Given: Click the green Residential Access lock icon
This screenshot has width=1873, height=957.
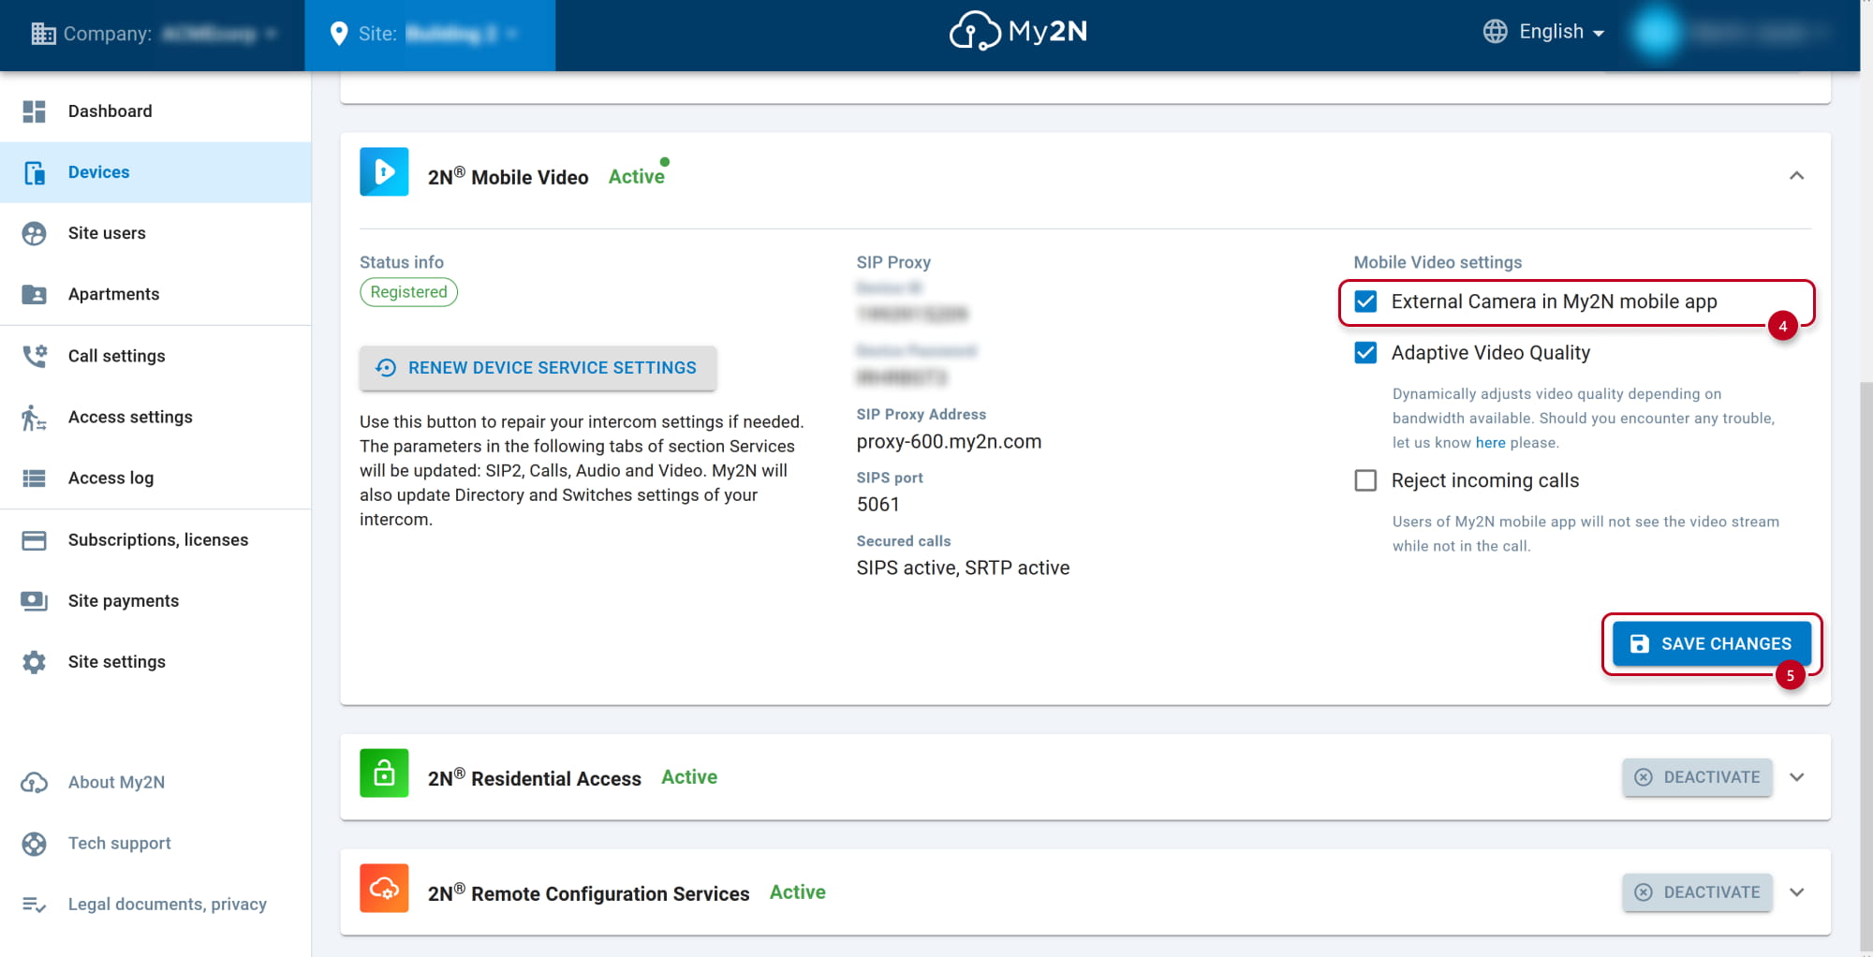Looking at the screenshot, I should (384, 773).
